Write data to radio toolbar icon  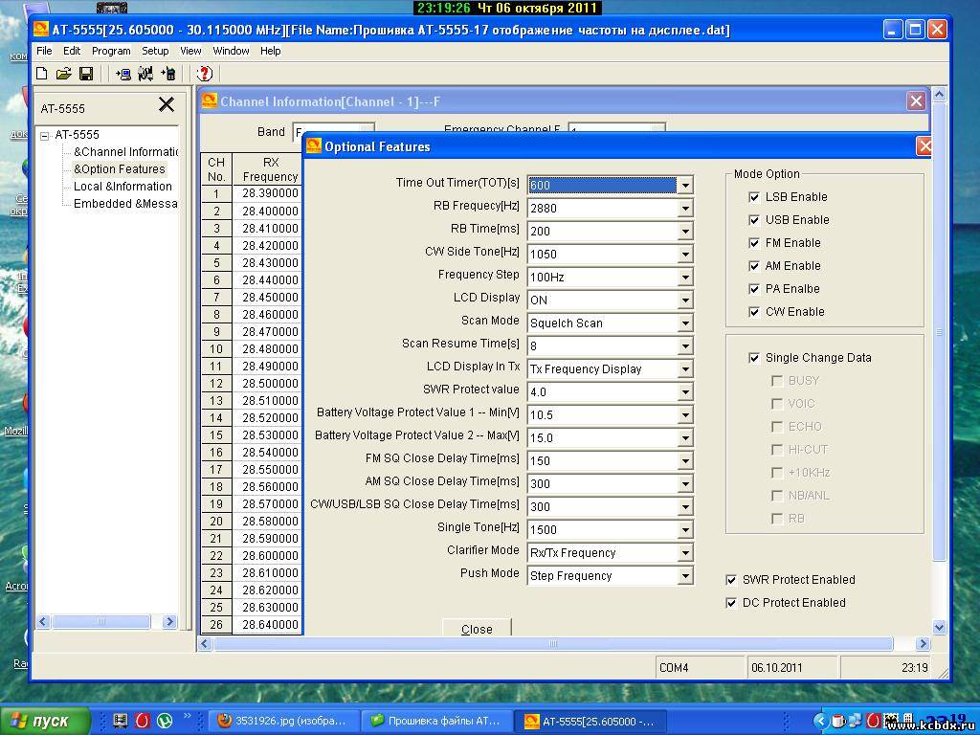point(168,74)
